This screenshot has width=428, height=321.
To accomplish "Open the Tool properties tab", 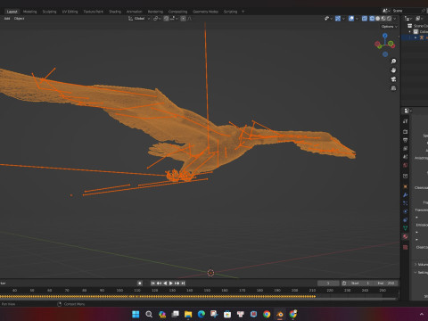I will (405, 121).
